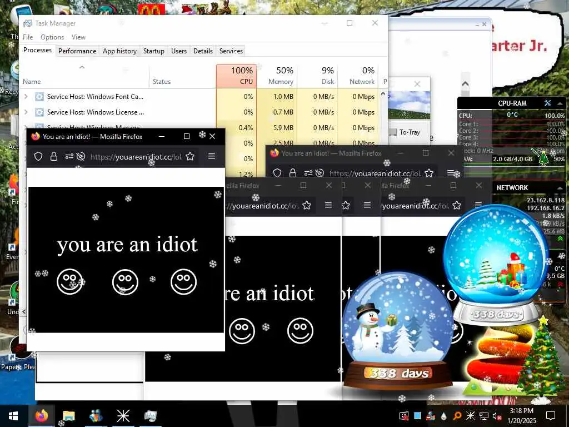Click the left smiley face in front Firefox page

(x=70, y=282)
